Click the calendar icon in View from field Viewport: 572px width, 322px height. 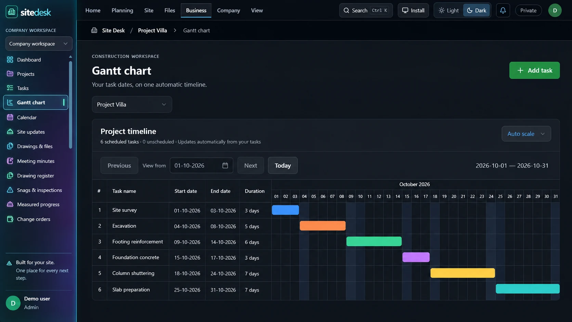pyautogui.click(x=225, y=166)
